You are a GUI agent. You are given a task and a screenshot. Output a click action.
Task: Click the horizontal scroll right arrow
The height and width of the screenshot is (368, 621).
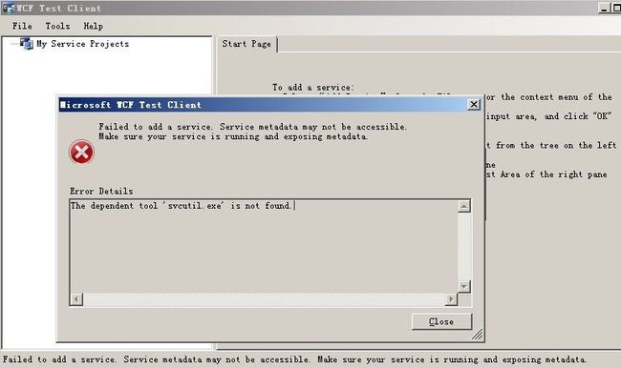click(451, 299)
